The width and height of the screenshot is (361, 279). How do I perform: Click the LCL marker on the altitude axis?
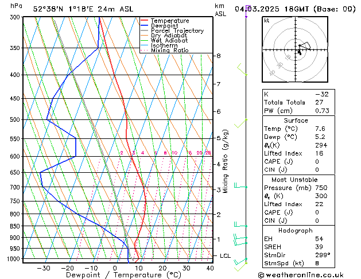coord(226,255)
